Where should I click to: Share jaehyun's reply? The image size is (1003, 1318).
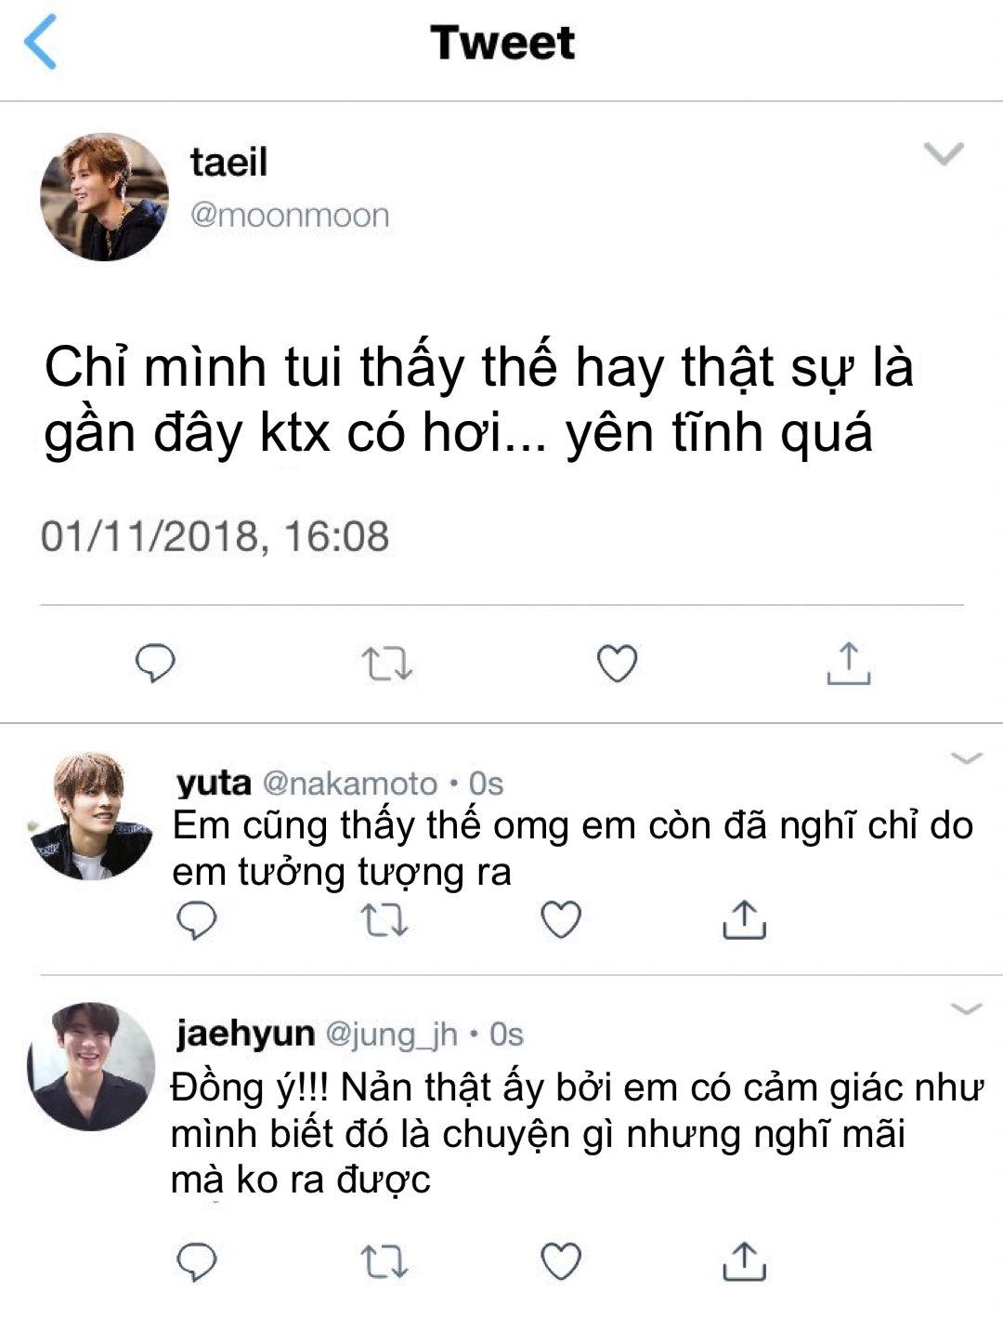pyautogui.click(x=744, y=1260)
